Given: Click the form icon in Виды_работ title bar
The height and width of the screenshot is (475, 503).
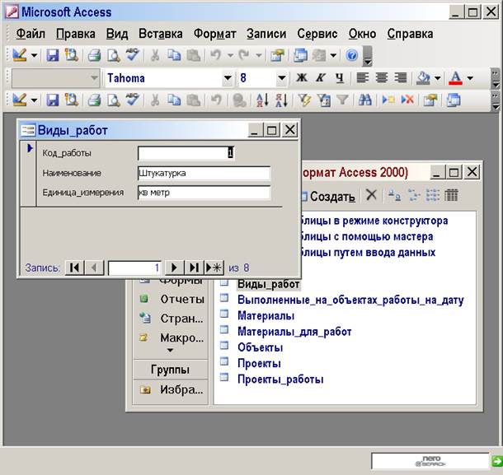Looking at the screenshot, I should pyautogui.click(x=27, y=130).
